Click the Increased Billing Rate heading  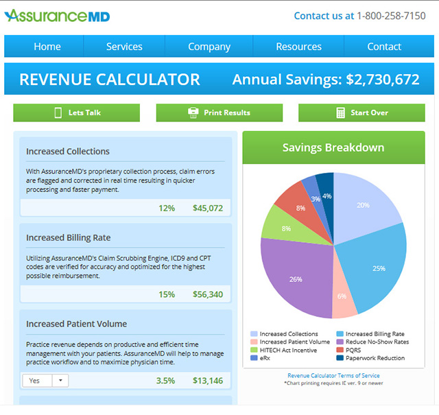pos(69,237)
